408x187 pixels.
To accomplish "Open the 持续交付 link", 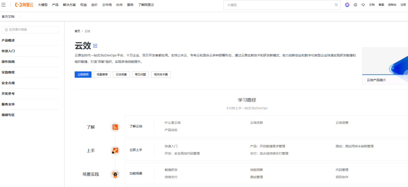I will pos(171,177).
